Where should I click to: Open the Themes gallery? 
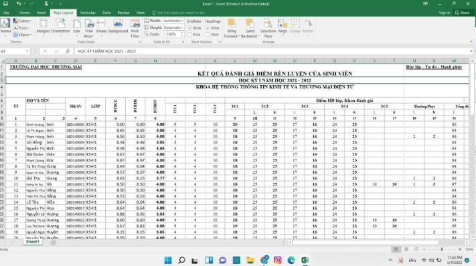(5, 27)
